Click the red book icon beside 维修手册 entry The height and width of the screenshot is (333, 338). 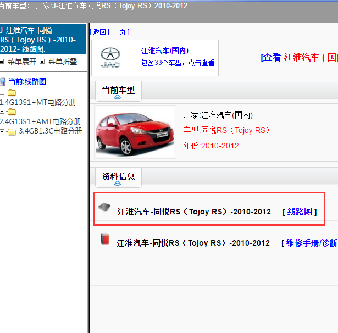[x=105, y=238]
